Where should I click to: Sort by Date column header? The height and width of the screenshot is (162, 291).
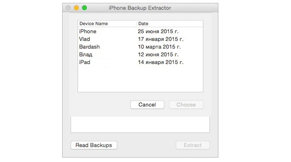(143, 24)
